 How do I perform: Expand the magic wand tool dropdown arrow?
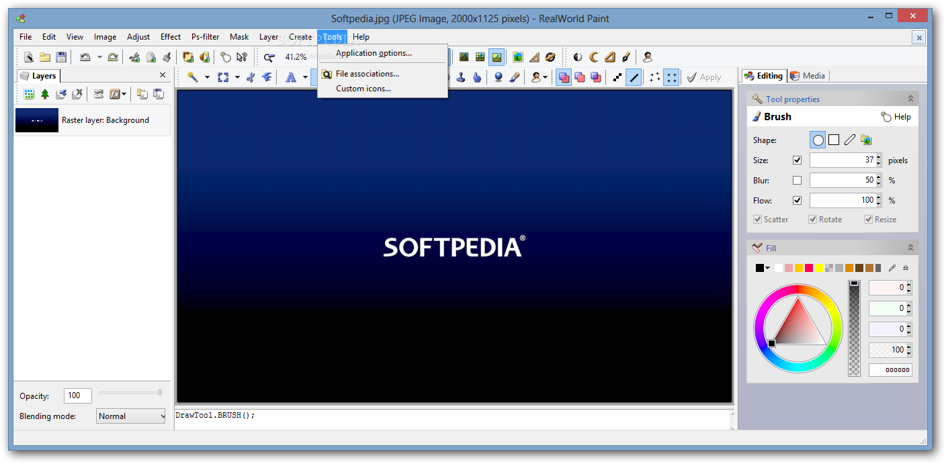tap(207, 77)
